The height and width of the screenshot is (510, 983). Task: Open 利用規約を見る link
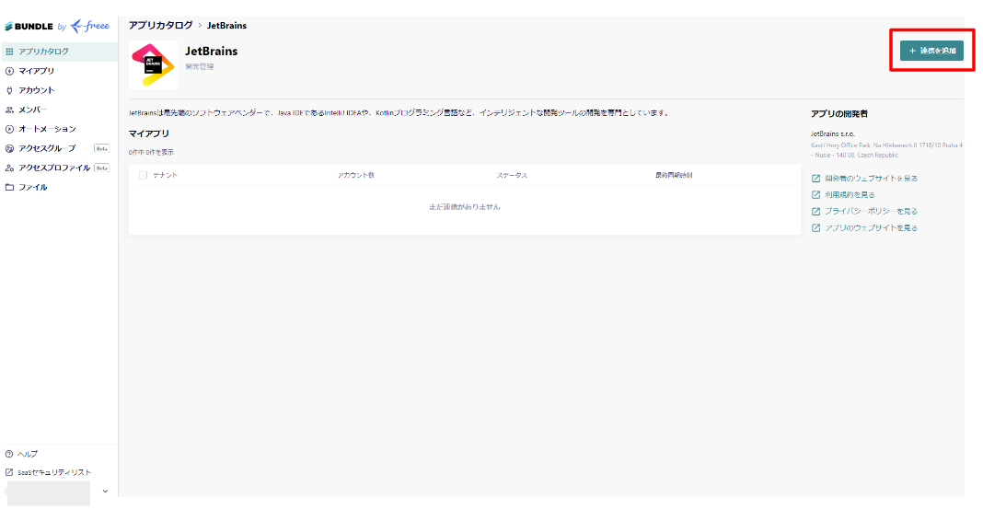tap(850, 195)
